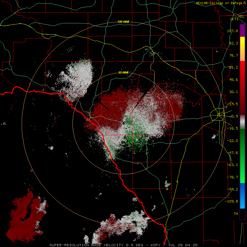247x247 pixels.
Task: Pick the gray near-zero segment of the color bar
Action: (242, 122)
